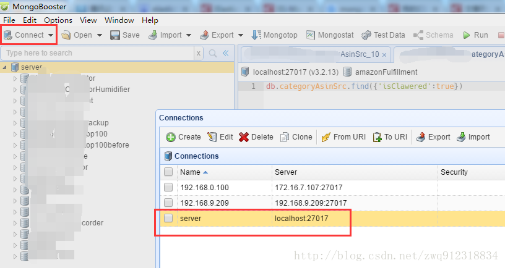This screenshot has width=505, height=268.
Task: Convert connection To URI
Action: pyautogui.click(x=390, y=137)
